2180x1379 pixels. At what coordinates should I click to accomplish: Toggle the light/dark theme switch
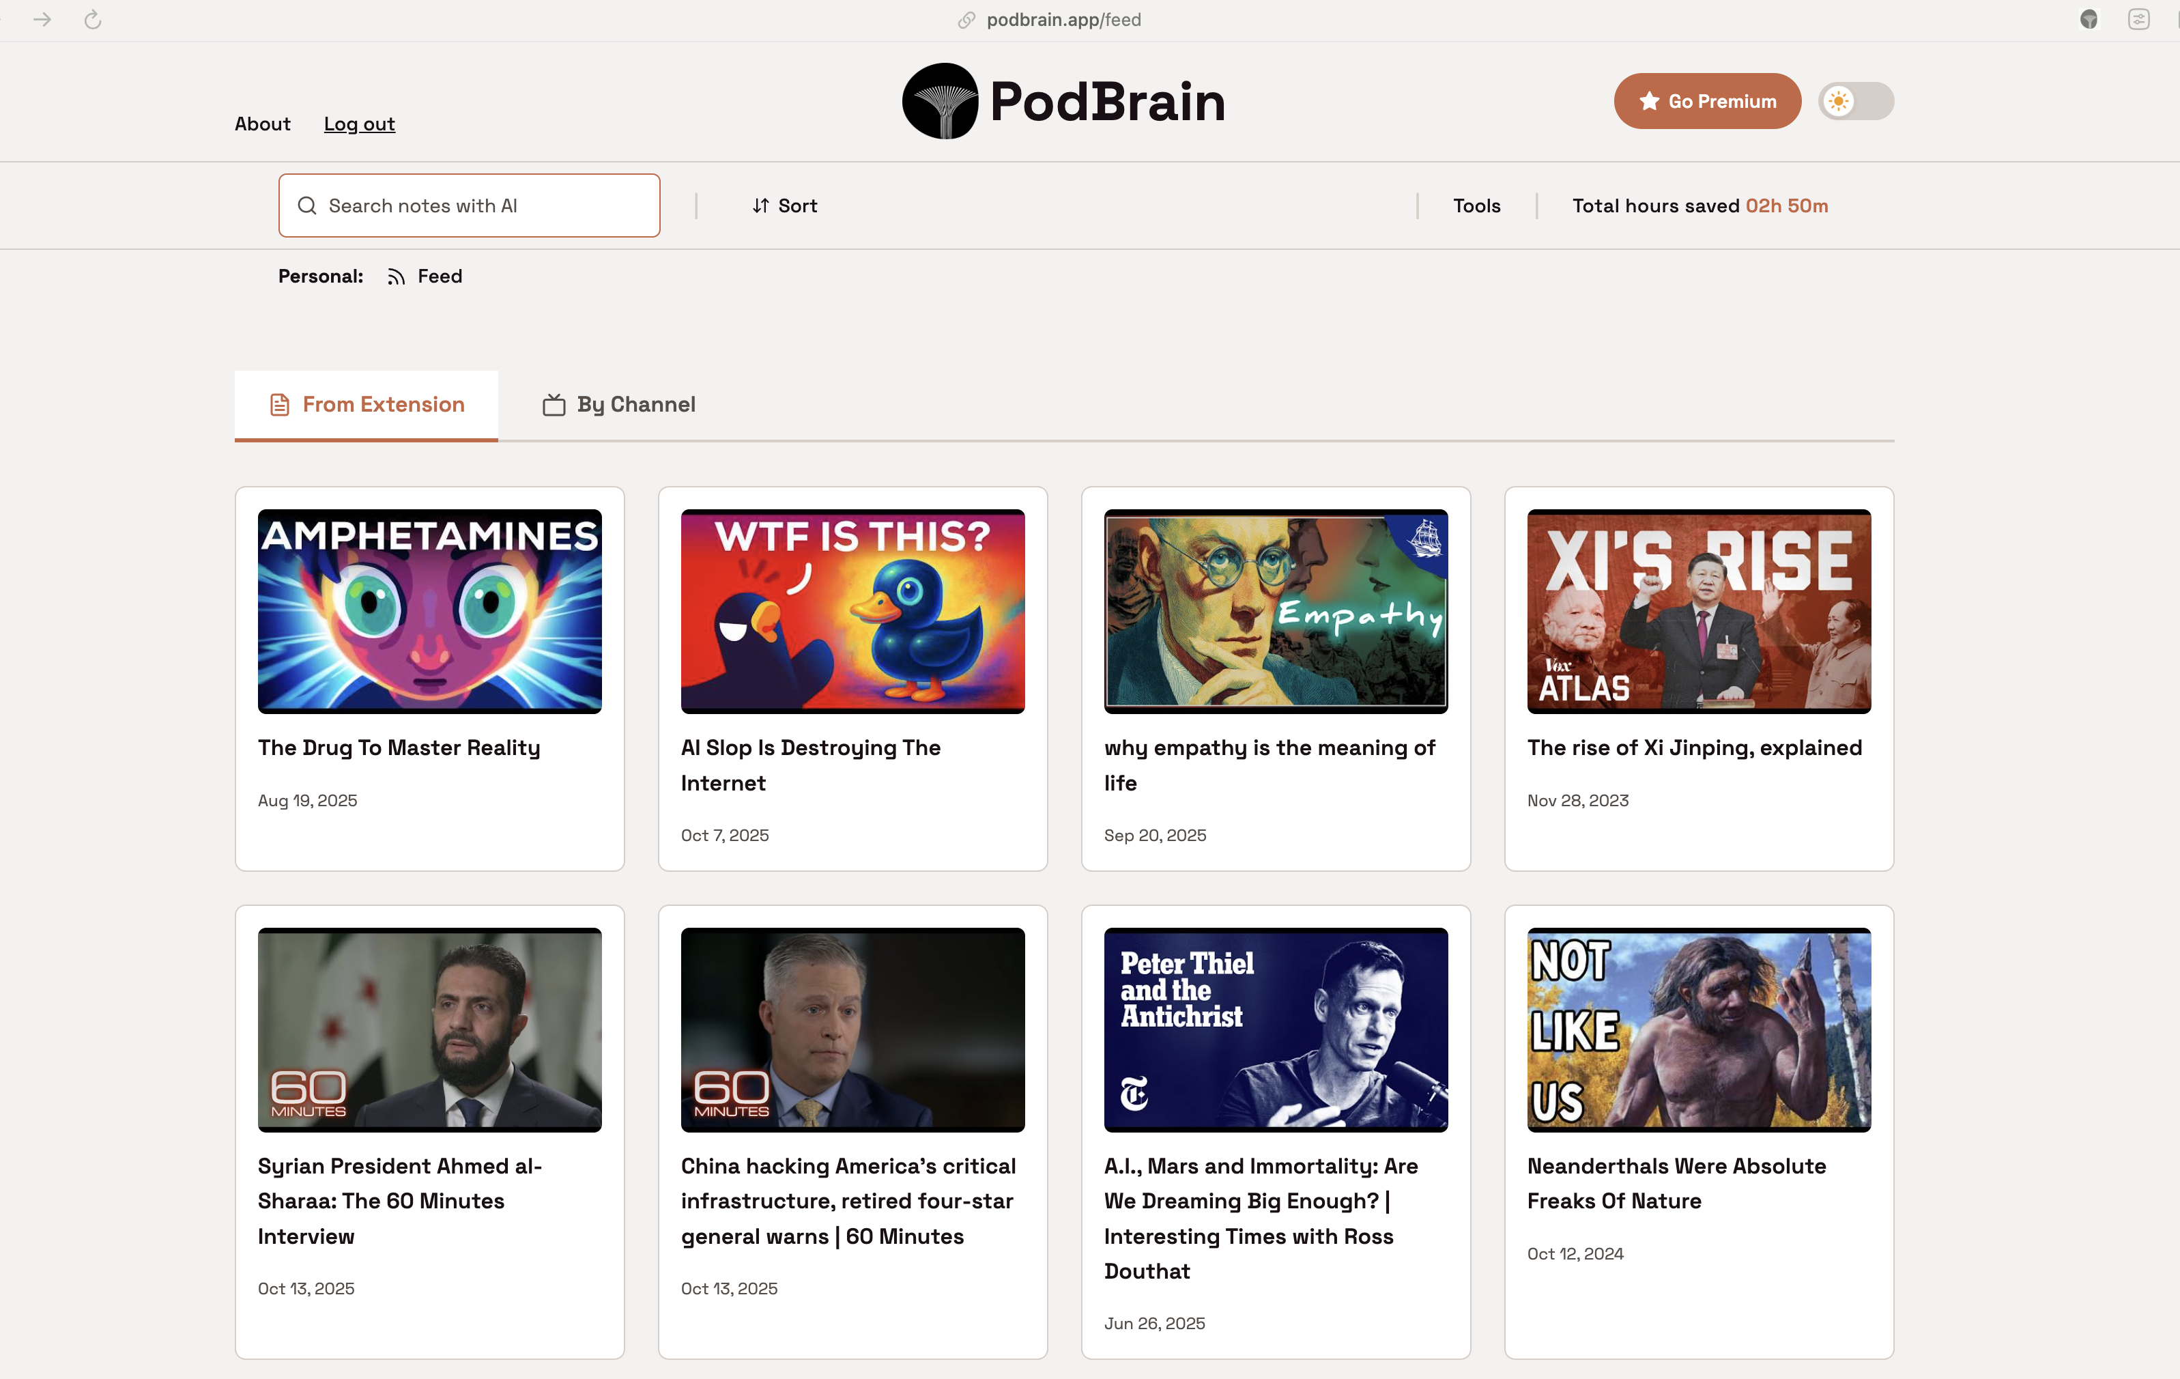click(1856, 100)
